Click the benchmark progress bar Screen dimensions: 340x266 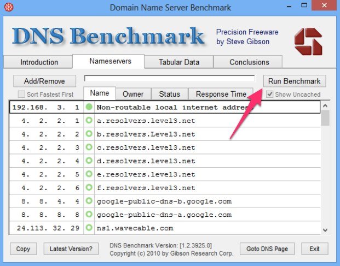pos(169,78)
